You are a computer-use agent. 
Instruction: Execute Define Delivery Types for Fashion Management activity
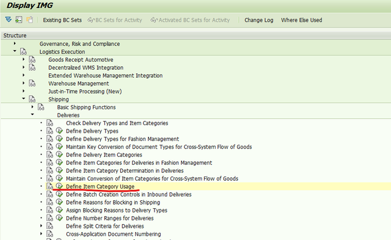click(59, 139)
